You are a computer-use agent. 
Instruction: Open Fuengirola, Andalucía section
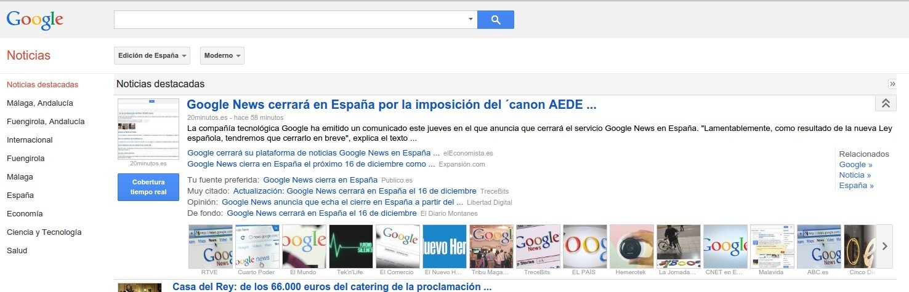pyautogui.click(x=46, y=122)
